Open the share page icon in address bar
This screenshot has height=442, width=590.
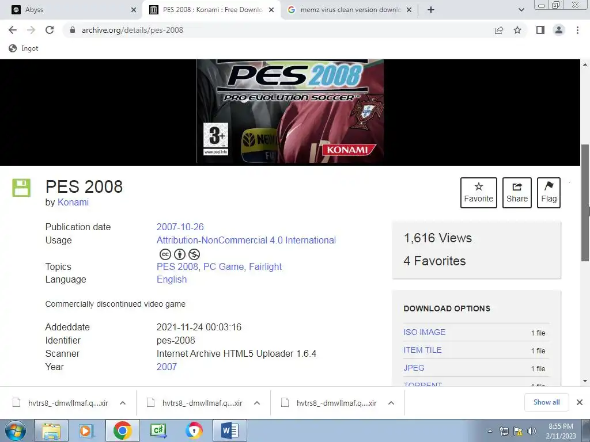coord(499,30)
